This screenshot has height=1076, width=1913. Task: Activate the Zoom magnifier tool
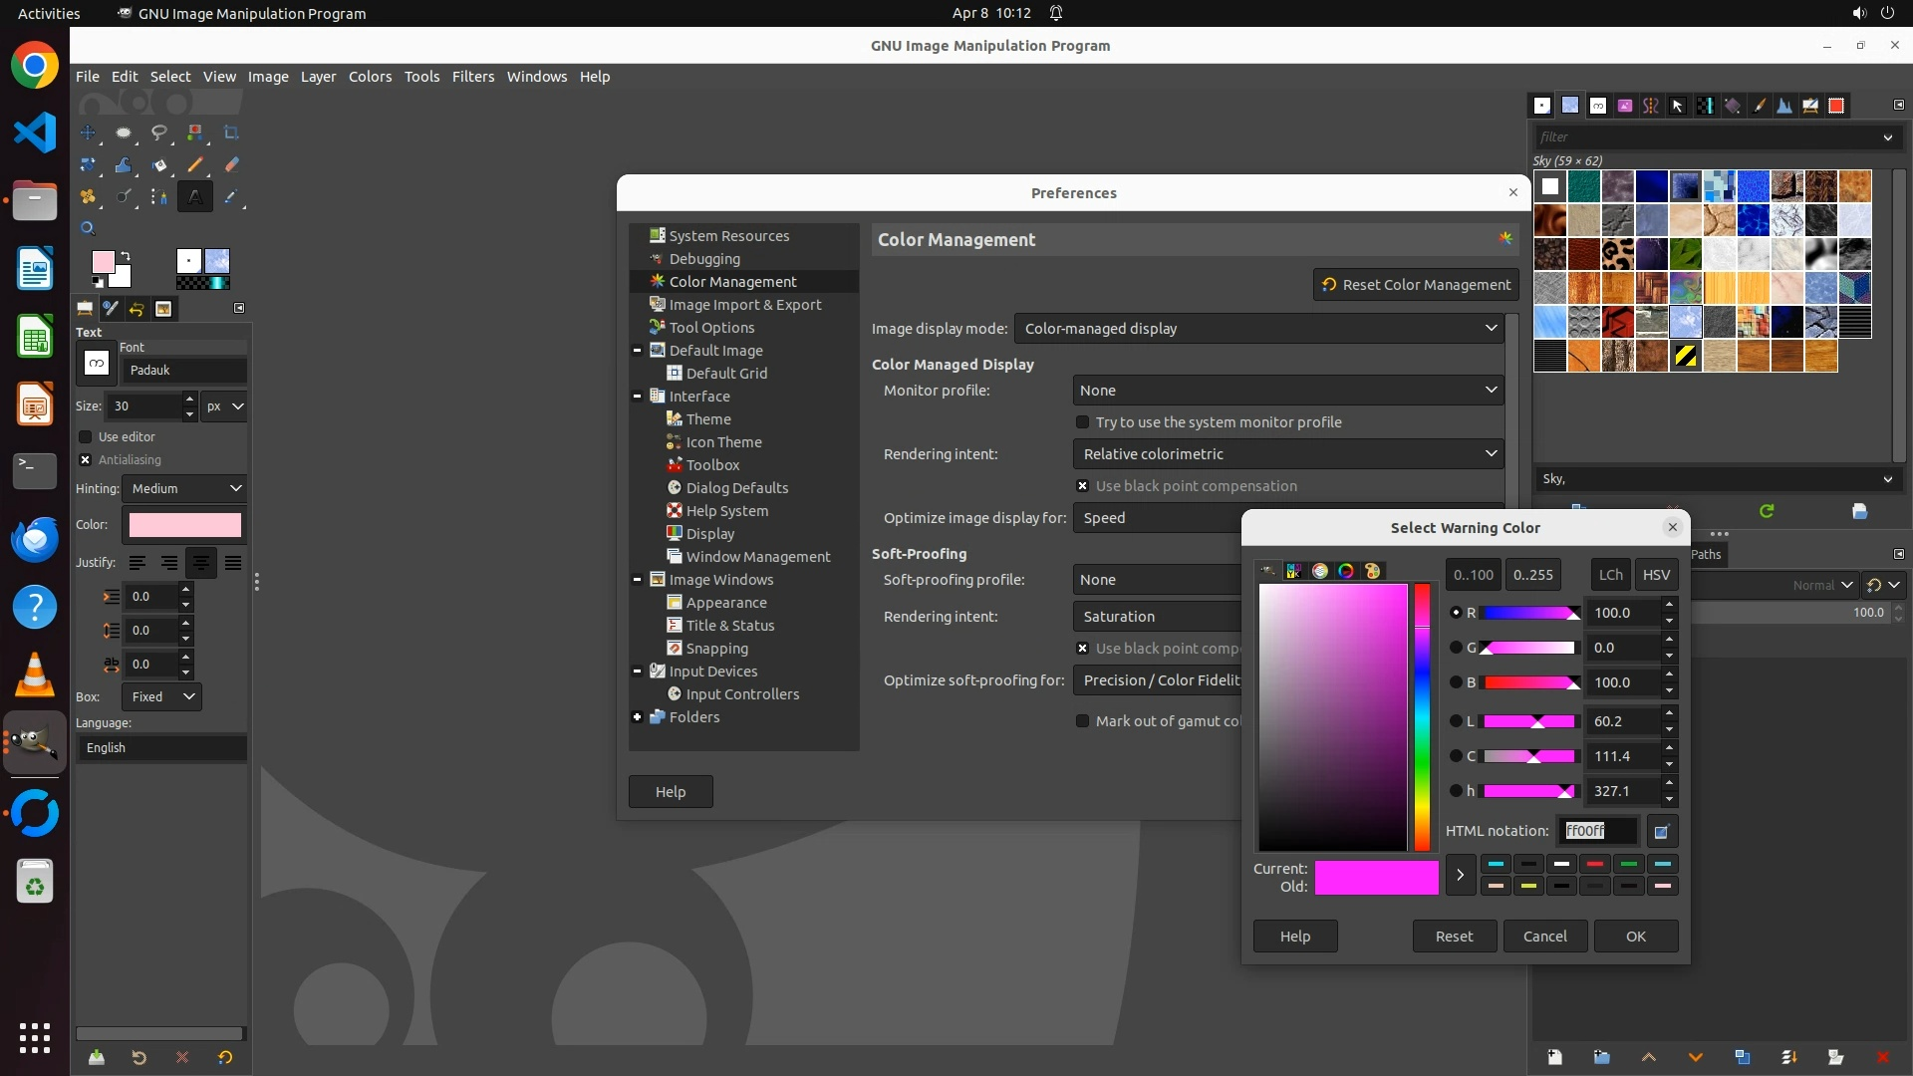point(88,228)
